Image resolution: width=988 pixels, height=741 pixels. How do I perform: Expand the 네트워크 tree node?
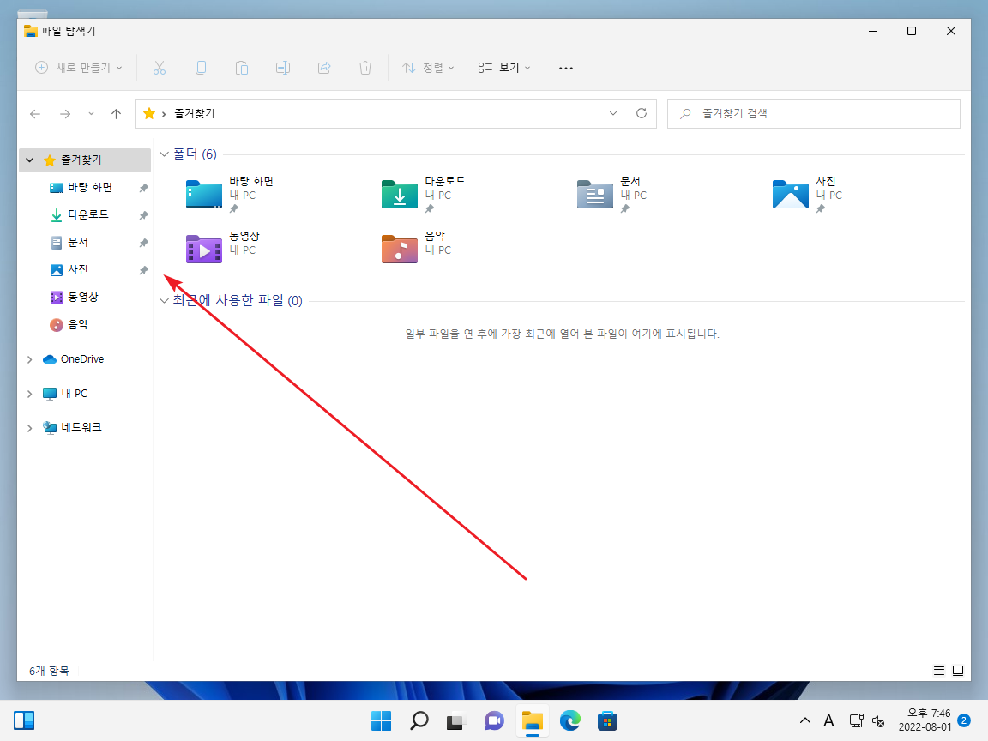(x=30, y=428)
